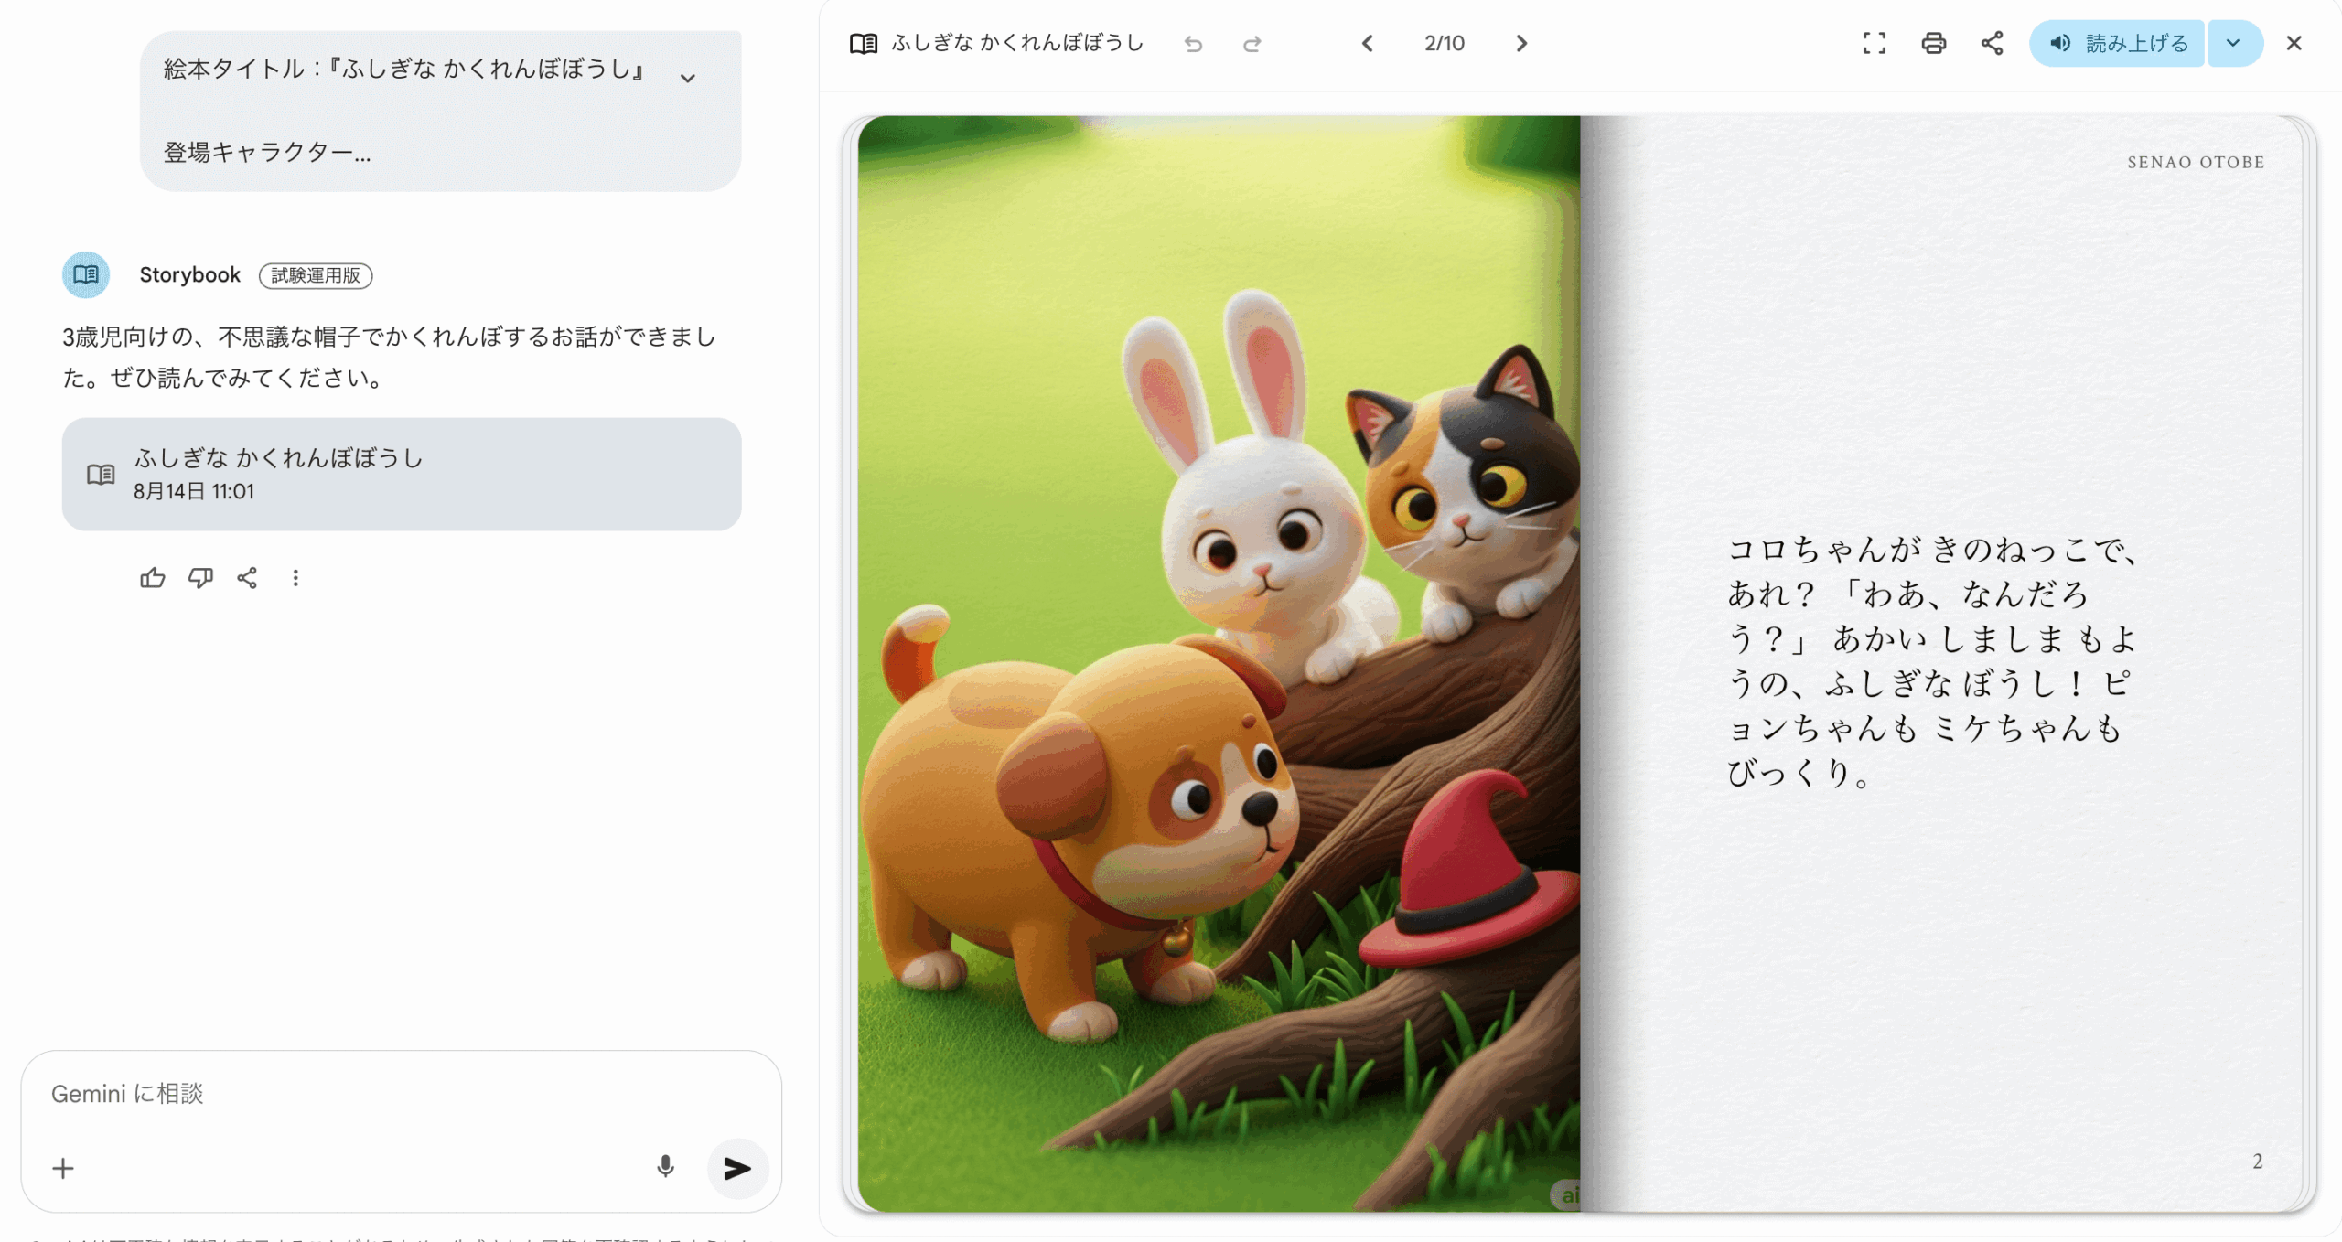Screen dimensions: 2342x1242
Task: Click the Gemini に相談 text input
Action: click(366, 1094)
